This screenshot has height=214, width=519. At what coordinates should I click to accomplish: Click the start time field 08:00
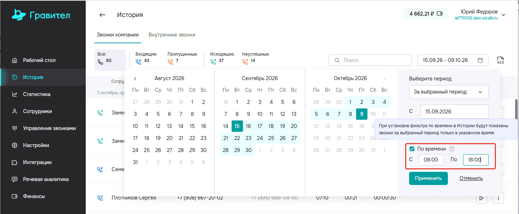pyautogui.click(x=431, y=160)
